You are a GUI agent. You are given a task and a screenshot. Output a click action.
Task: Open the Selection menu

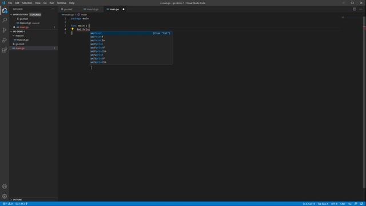27,3
